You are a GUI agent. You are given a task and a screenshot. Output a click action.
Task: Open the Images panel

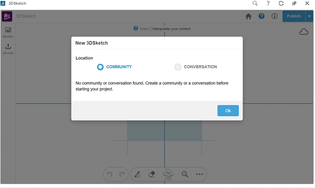click(x=8, y=32)
